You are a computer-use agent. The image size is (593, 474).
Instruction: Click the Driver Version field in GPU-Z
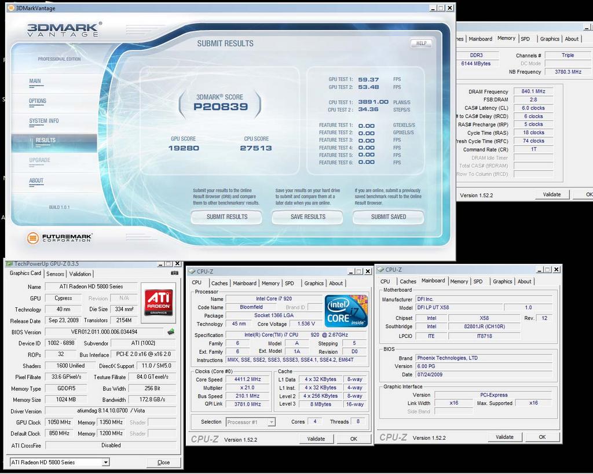(111, 410)
